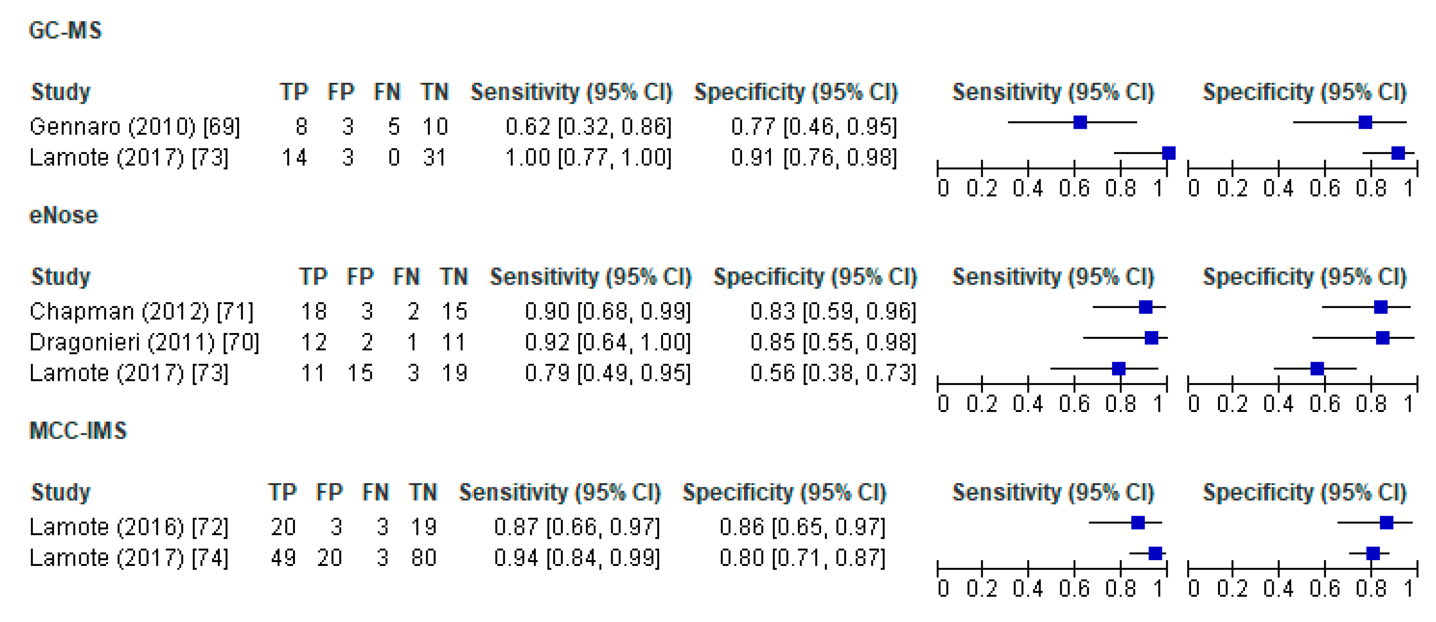Click GC-MS Lamote (2017) blue specificity marker

pyautogui.click(x=1398, y=153)
